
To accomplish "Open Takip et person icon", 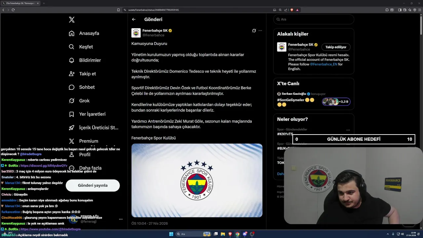I will (71, 74).
